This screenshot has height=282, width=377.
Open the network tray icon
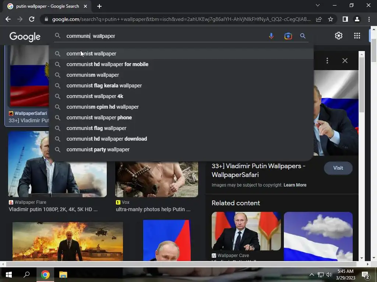coord(321,275)
